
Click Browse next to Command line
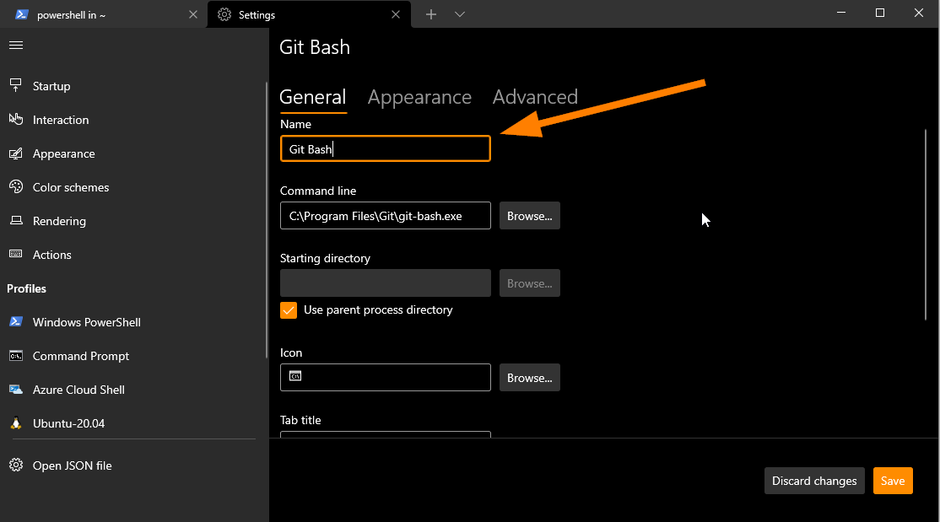point(529,216)
